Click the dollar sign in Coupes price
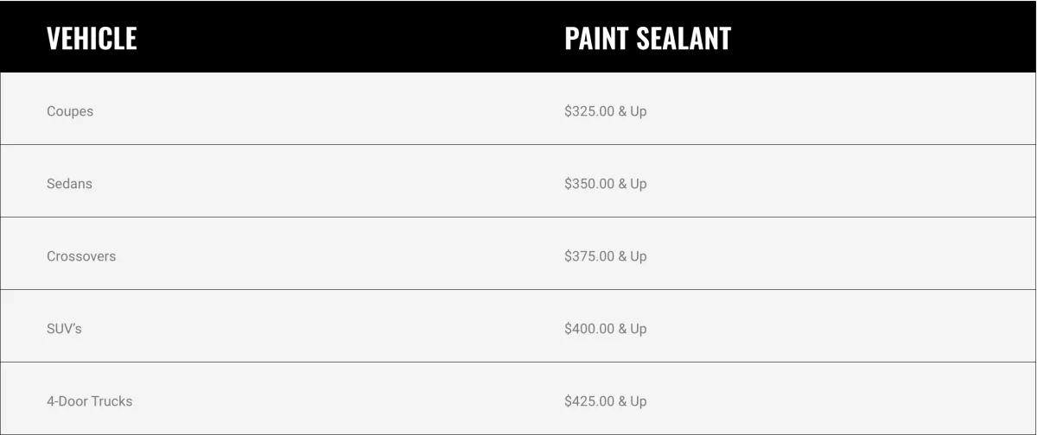The width and height of the screenshot is (1037, 435). [568, 111]
